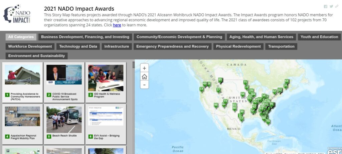Screen dimensions: 342x154
Task: Click 'IDD Health & Wellness Program' caption
Action: pyautogui.click(x=107, y=95)
